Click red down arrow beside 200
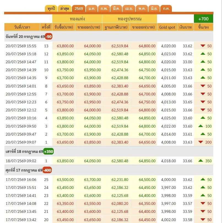This screenshot has height=223, width=222. click(x=201, y=142)
